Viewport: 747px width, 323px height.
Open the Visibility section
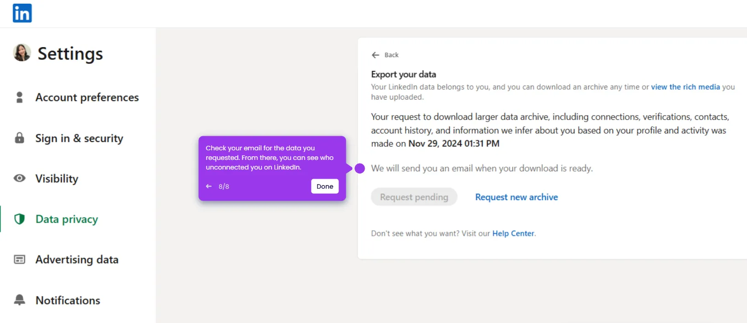click(57, 179)
